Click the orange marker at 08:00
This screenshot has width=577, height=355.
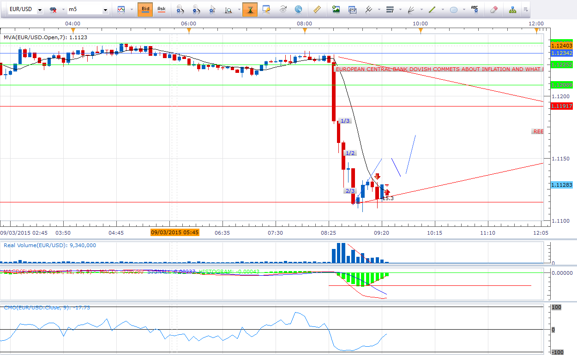[x=305, y=30]
